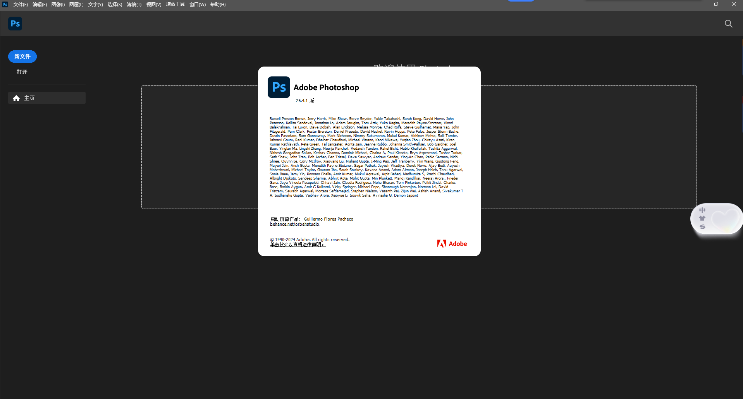This screenshot has height=399, width=743.
Task: Click the tiny Ps icon in the title bar
Action: (x=5, y=4)
